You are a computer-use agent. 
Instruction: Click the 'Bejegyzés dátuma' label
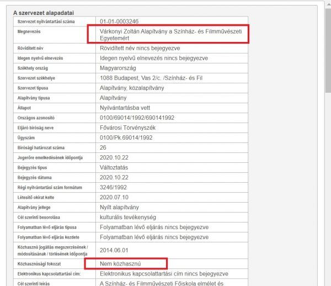[x=34, y=177]
